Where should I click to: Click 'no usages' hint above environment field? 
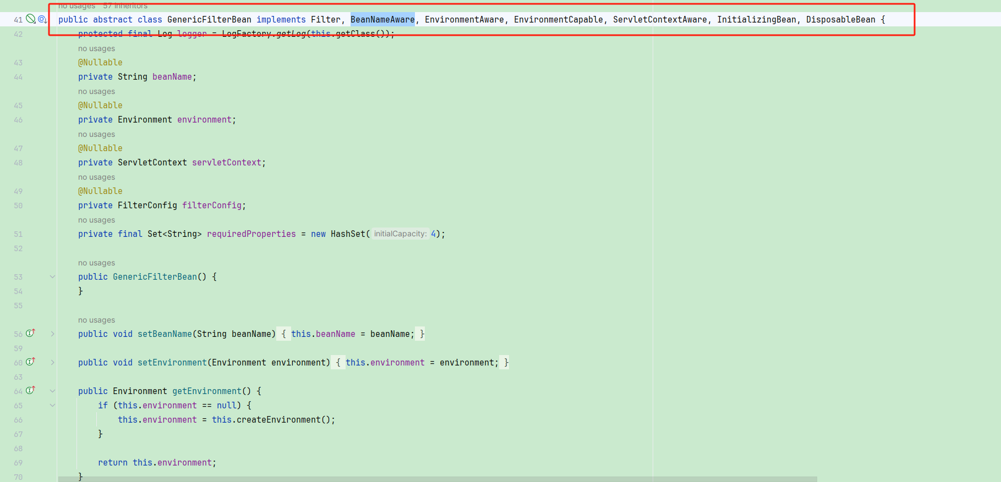97,91
